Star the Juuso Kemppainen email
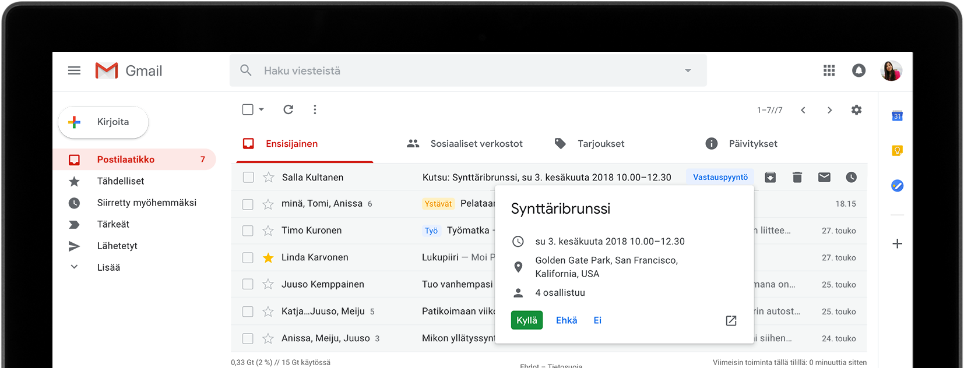Viewport: 964px width, 368px height. (268, 284)
